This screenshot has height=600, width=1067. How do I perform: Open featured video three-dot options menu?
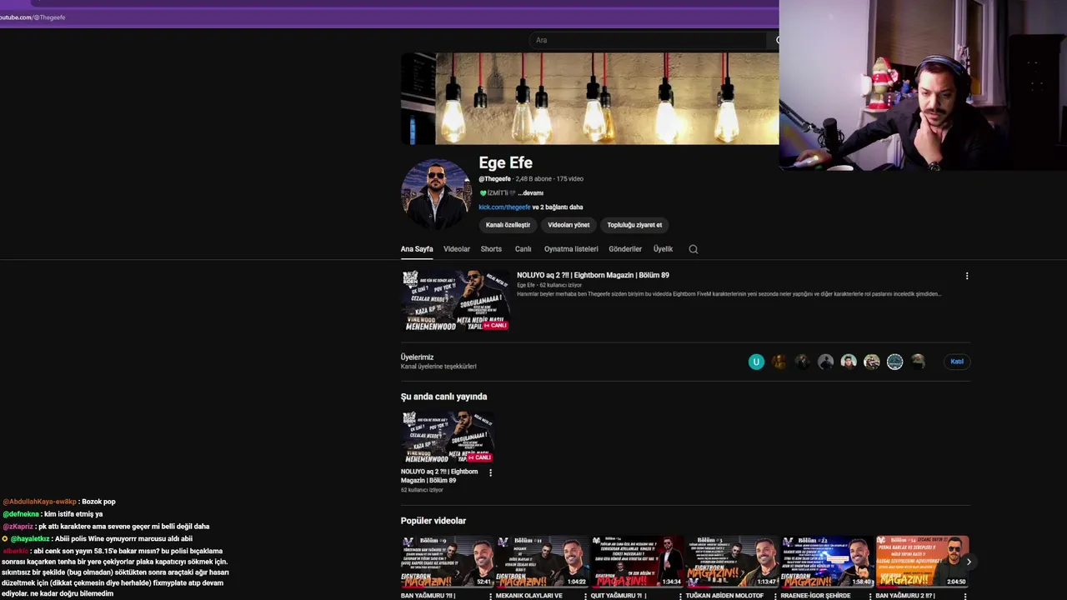(967, 276)
